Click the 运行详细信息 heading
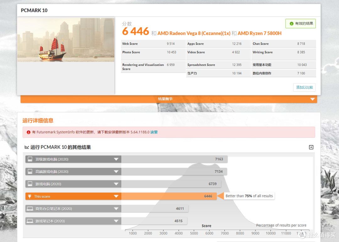This screenshot has width=339, height=242. click(38, 121)
